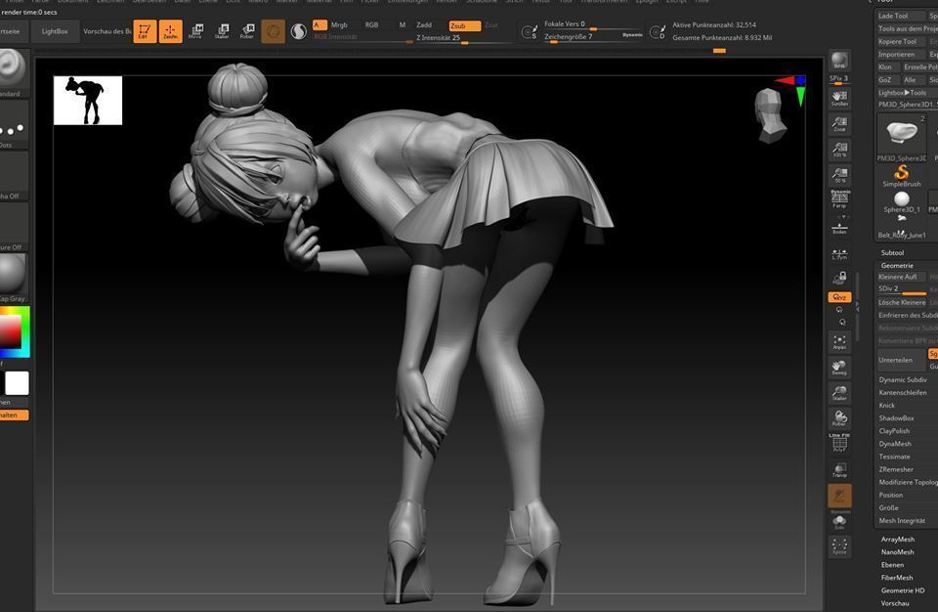
Task: Click the Unterteilen divide button
Action: tap(900, 360)
